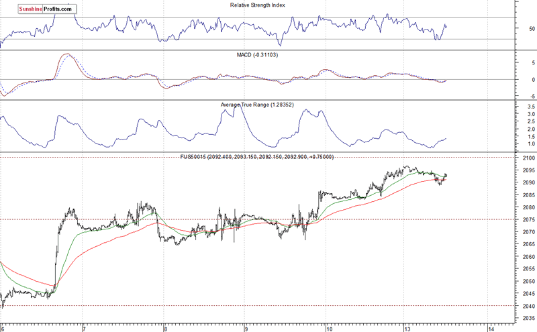
Task: Click the 2100 price axis label
Action: pos(529,158)
